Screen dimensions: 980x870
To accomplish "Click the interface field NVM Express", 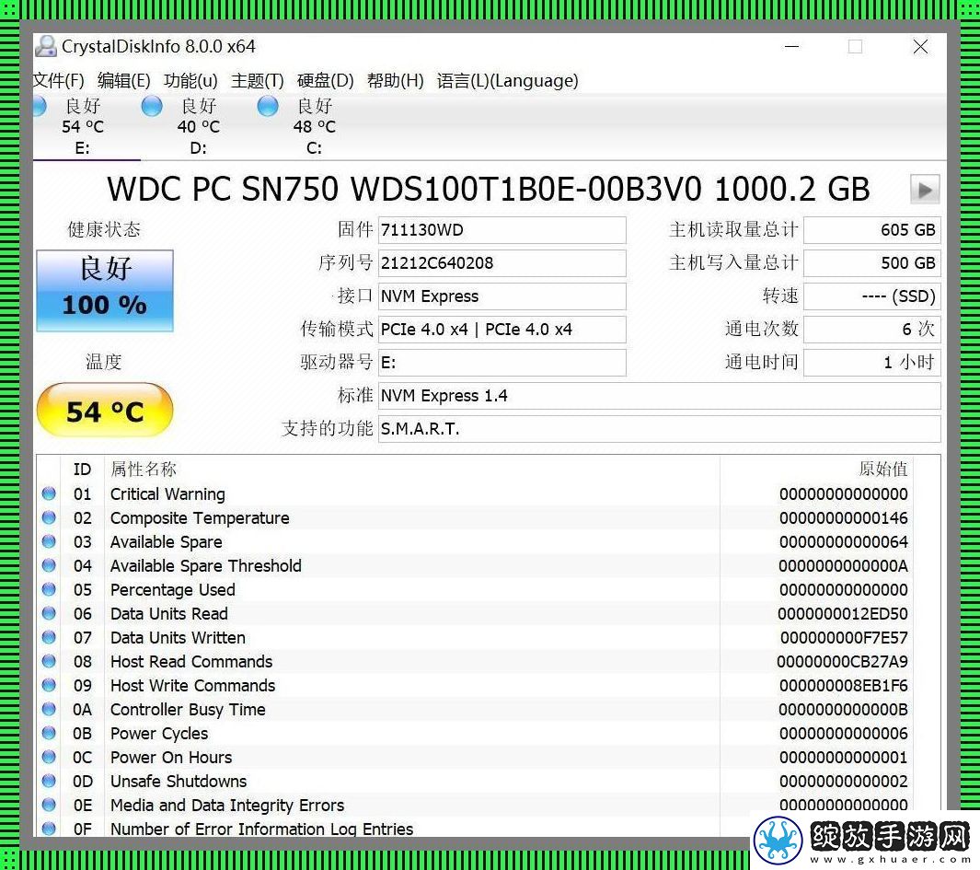I will pyautogui.click(x=502, y=296).
